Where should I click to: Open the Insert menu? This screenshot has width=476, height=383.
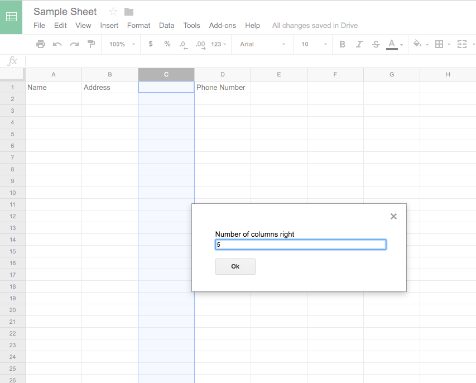pos(109,25)
